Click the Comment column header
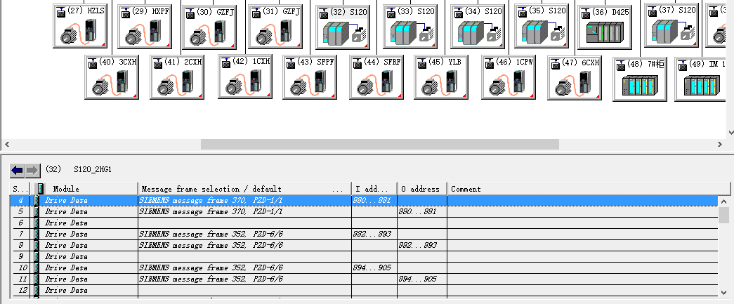 [589, 189]
